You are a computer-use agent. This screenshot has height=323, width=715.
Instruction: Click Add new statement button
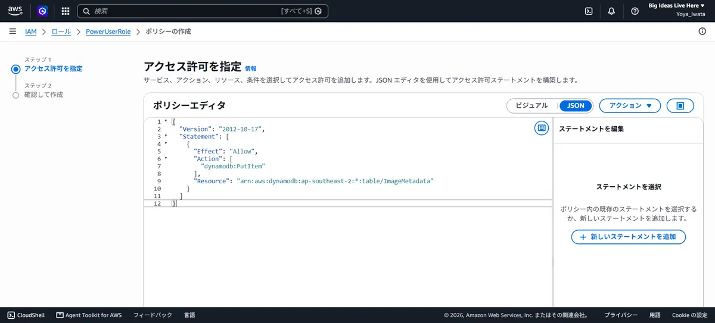pyautogui.click(x=628, y=237)
